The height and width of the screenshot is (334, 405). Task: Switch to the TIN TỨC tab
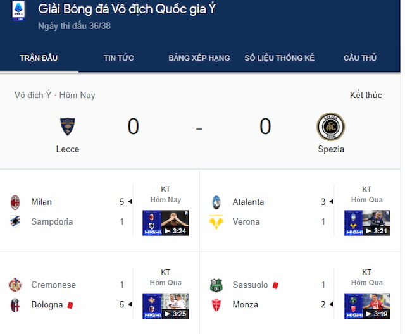click(119, 58)
